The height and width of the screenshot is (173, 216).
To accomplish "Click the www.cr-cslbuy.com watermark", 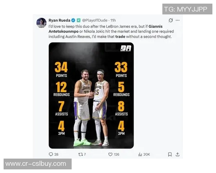I will pos(37,164).
